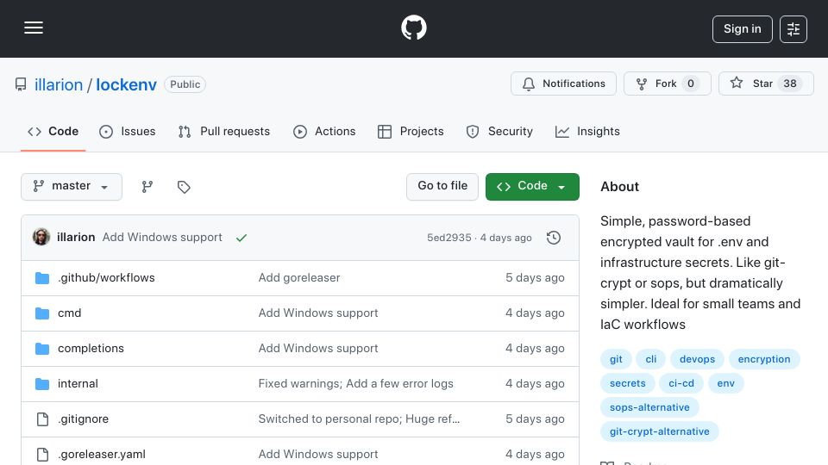Open the completions row 'Add Windows support' commit
Viewport: 828px width, 465px height.
pos(318,349)
